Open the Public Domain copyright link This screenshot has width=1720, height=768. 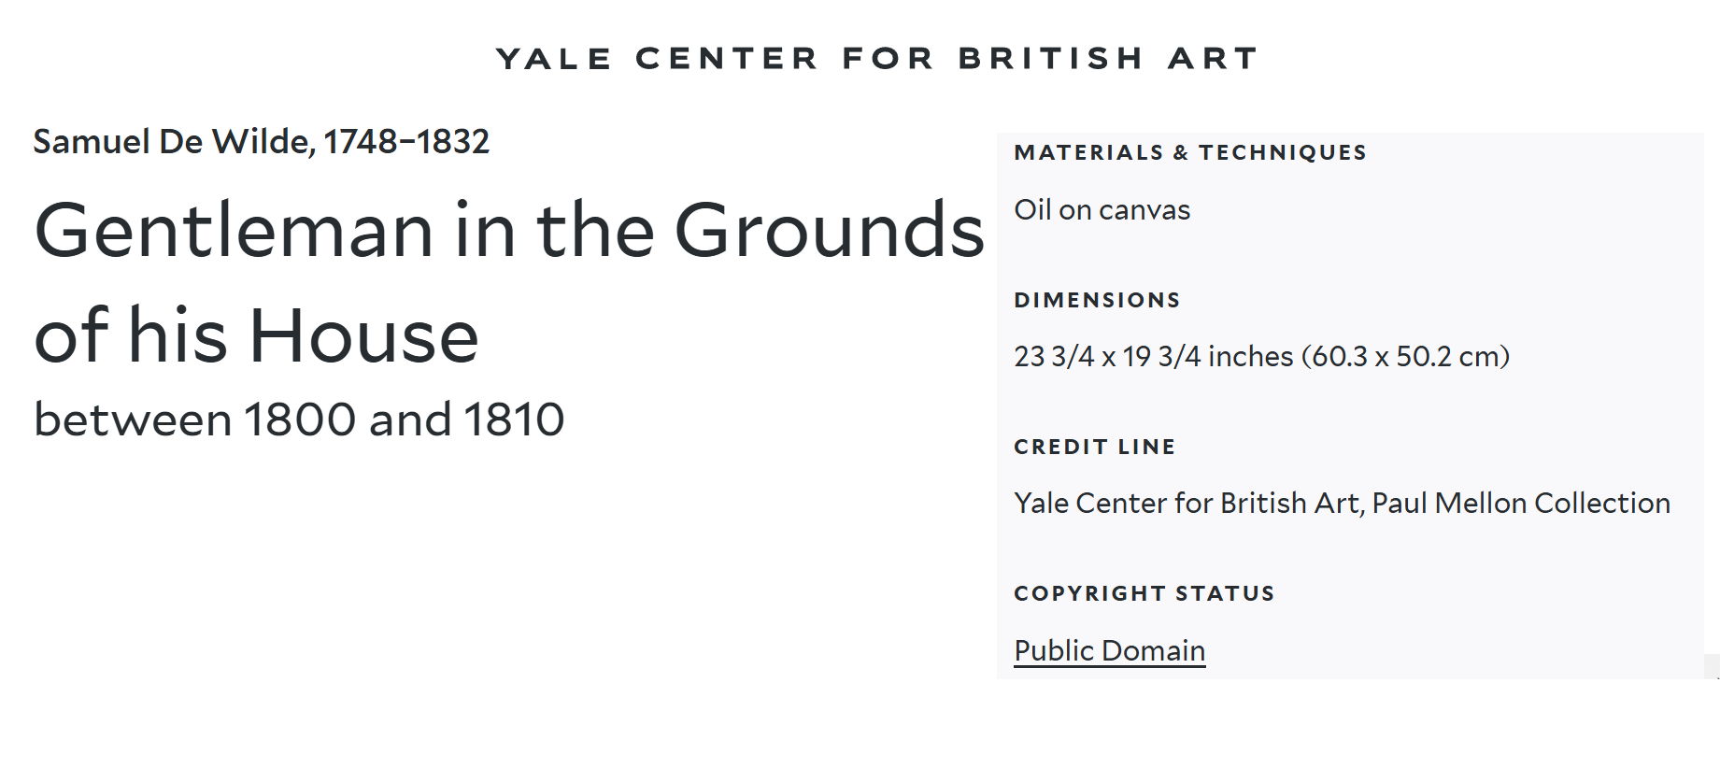[1109, 650]
